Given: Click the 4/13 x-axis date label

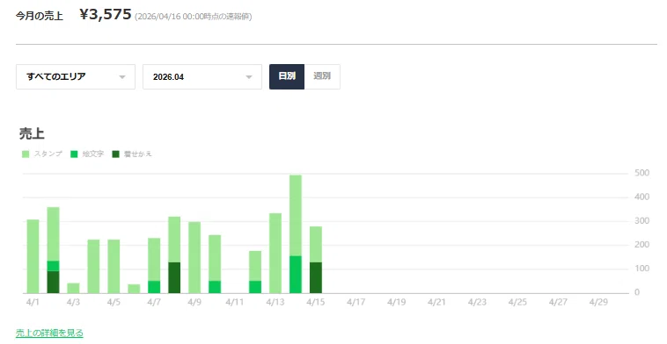Looking at the screenshot, I should pos(275,303).
